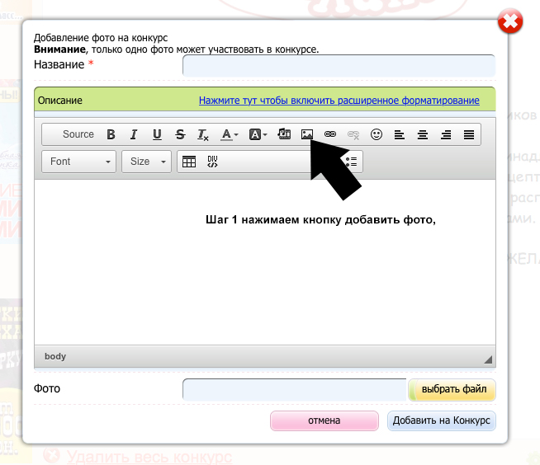Screen dimensions: 540x465
Task: Click the remove format icon
Action: point(203,134)
